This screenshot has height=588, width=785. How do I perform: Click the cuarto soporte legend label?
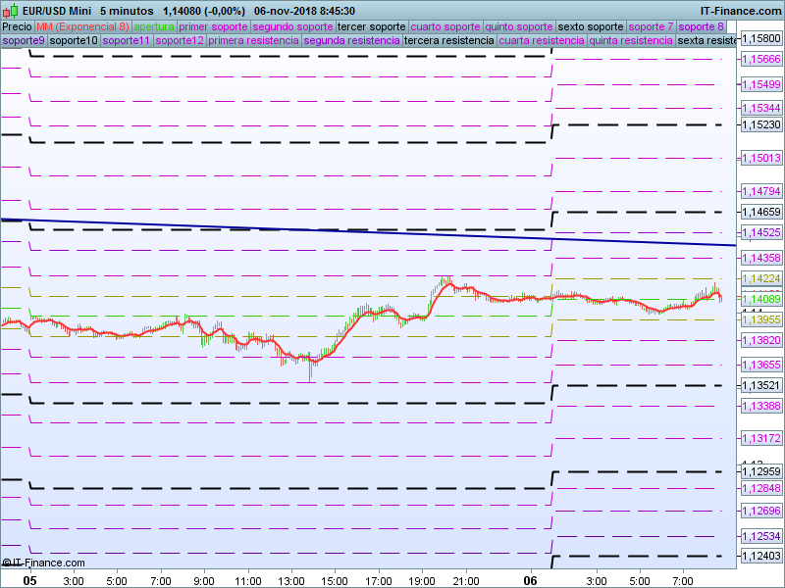(445, 26)
